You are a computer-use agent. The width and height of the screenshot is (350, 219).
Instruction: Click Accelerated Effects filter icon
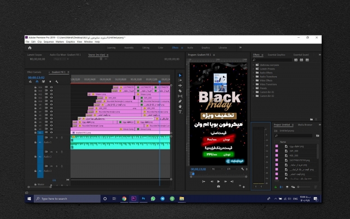296,60
